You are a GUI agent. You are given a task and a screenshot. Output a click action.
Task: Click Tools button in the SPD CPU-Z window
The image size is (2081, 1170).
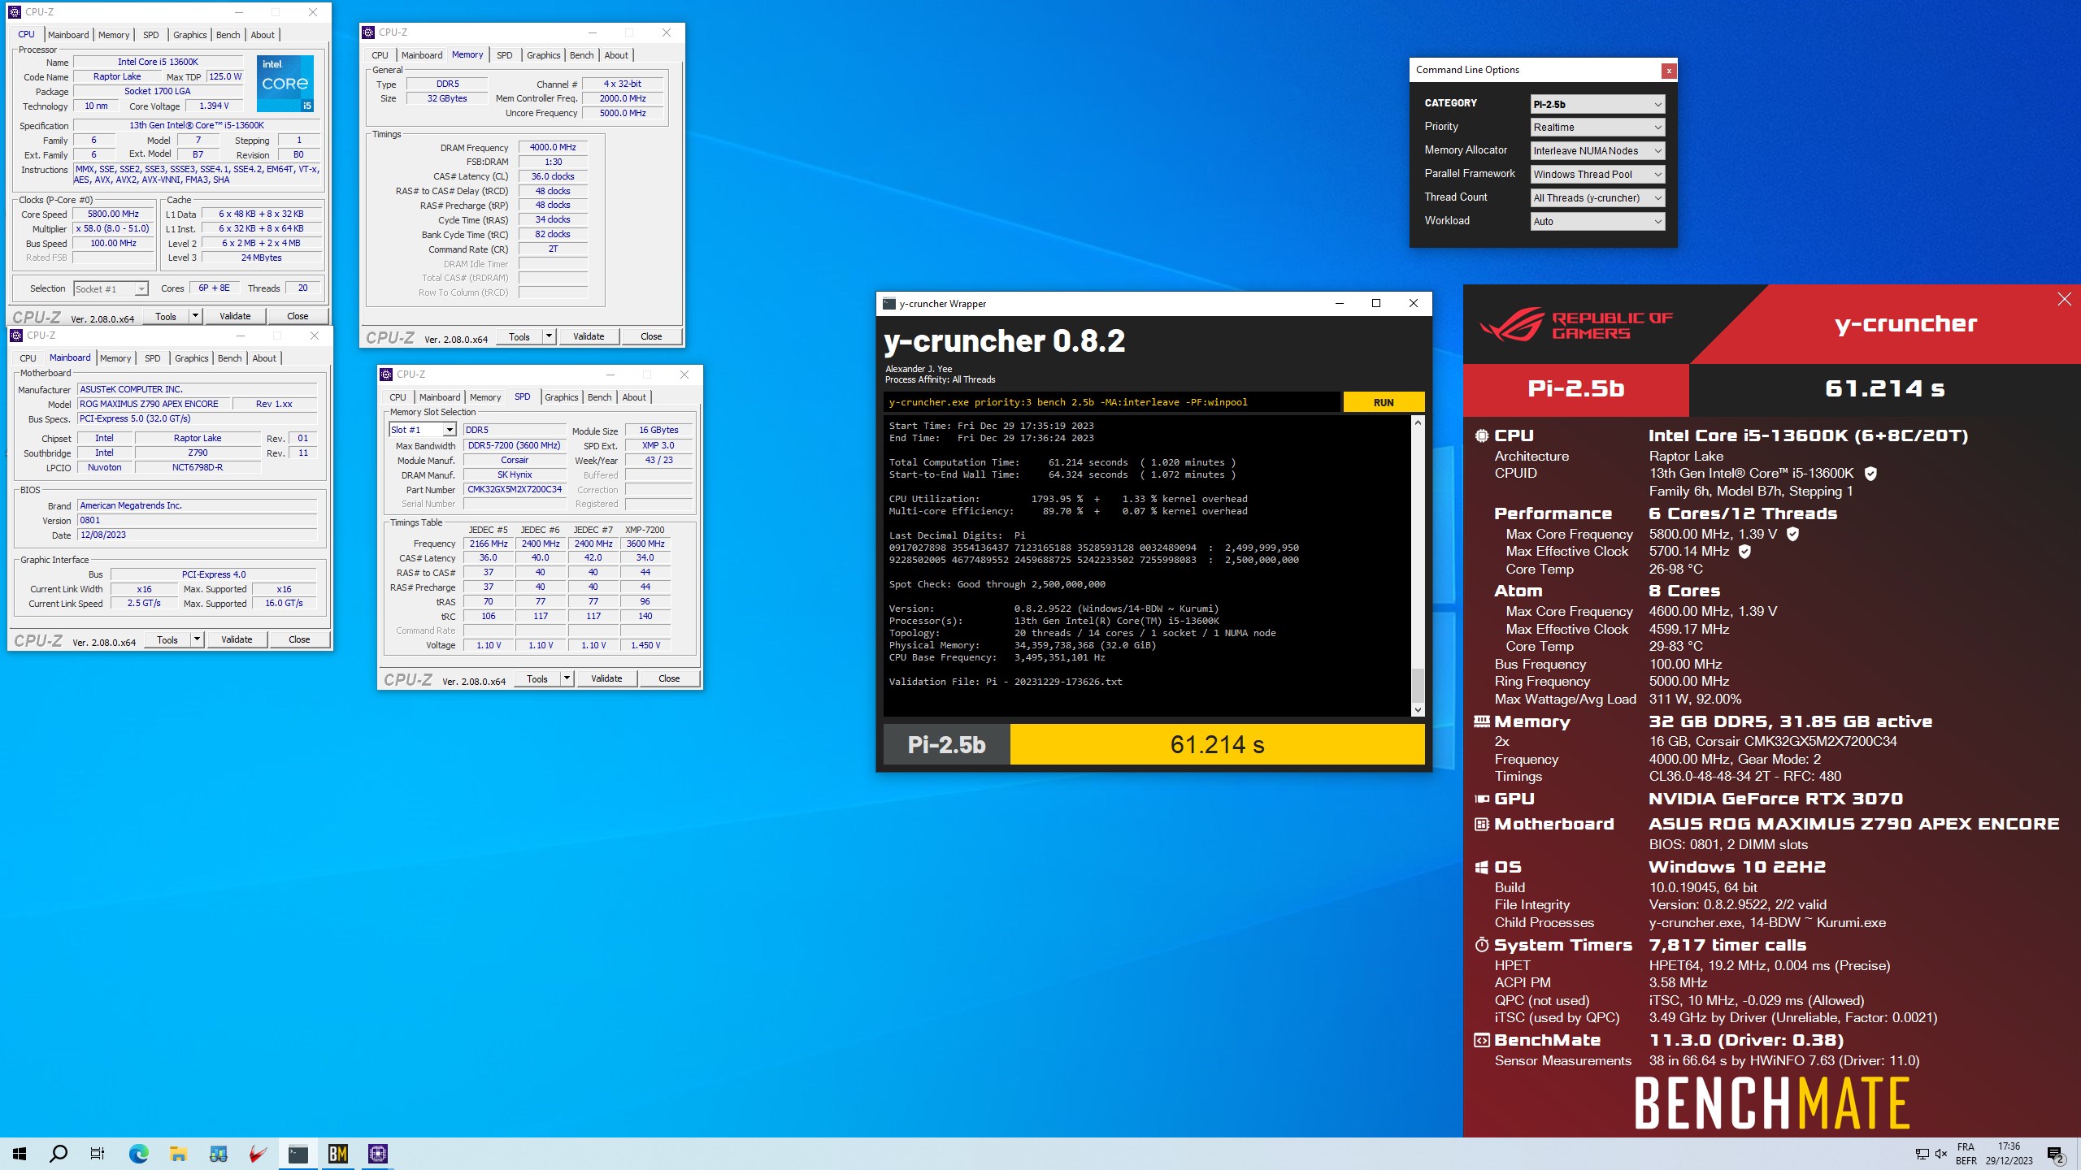pyautogui.click(x=537, y=678)
